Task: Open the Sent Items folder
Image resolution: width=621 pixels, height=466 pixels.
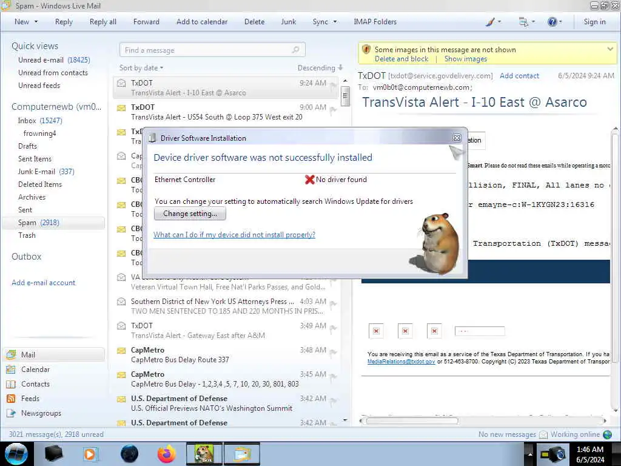Action: [35, 158]
